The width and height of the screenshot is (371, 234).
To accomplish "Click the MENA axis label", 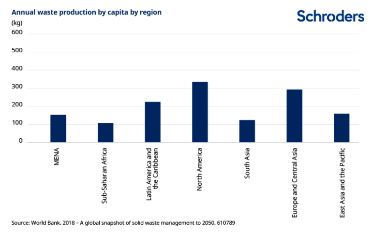I will (x=58, y=157).
